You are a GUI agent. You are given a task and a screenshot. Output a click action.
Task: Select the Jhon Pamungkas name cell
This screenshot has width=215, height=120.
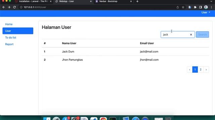pyautogui.click(x=73, y=60)
